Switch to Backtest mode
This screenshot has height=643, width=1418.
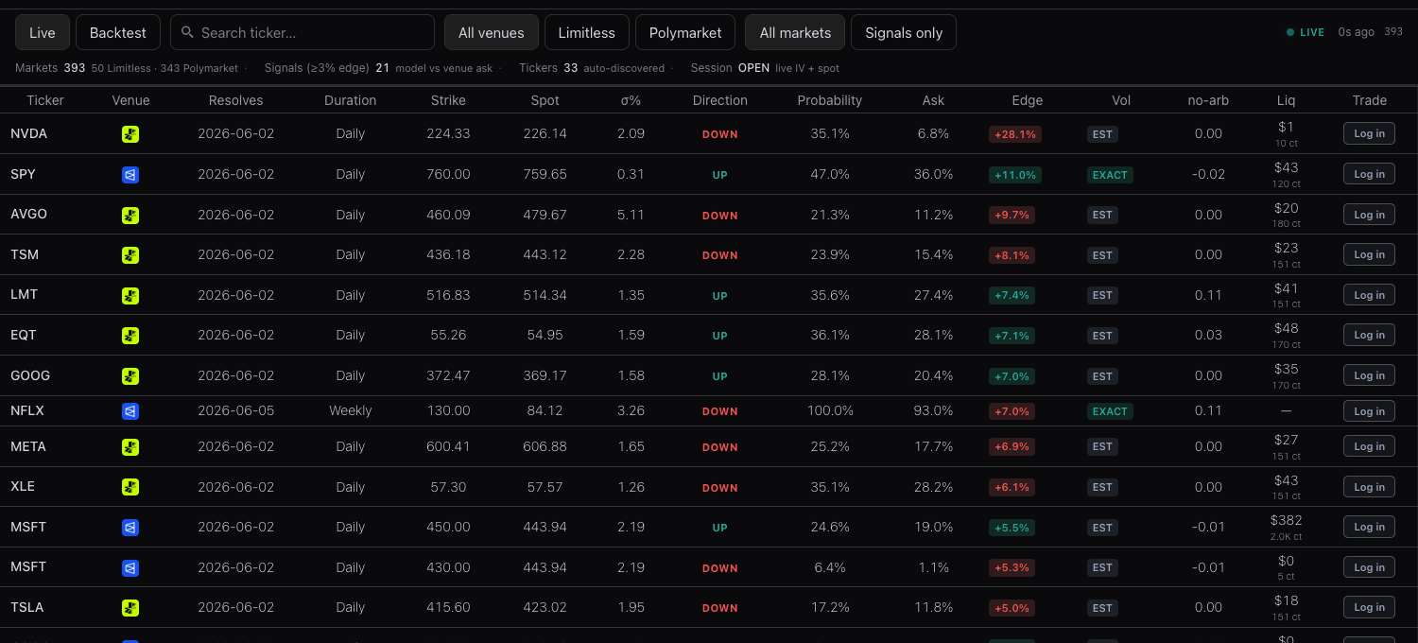118,32
